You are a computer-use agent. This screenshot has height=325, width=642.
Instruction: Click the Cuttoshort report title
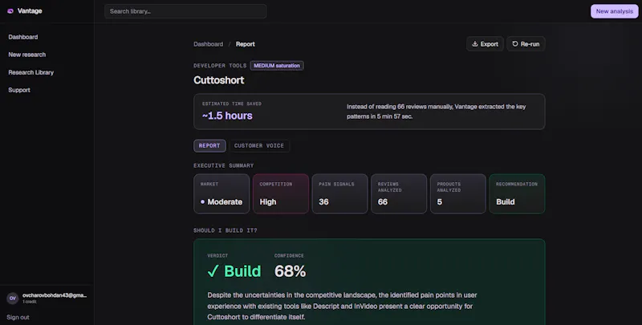tap(218, 80)
